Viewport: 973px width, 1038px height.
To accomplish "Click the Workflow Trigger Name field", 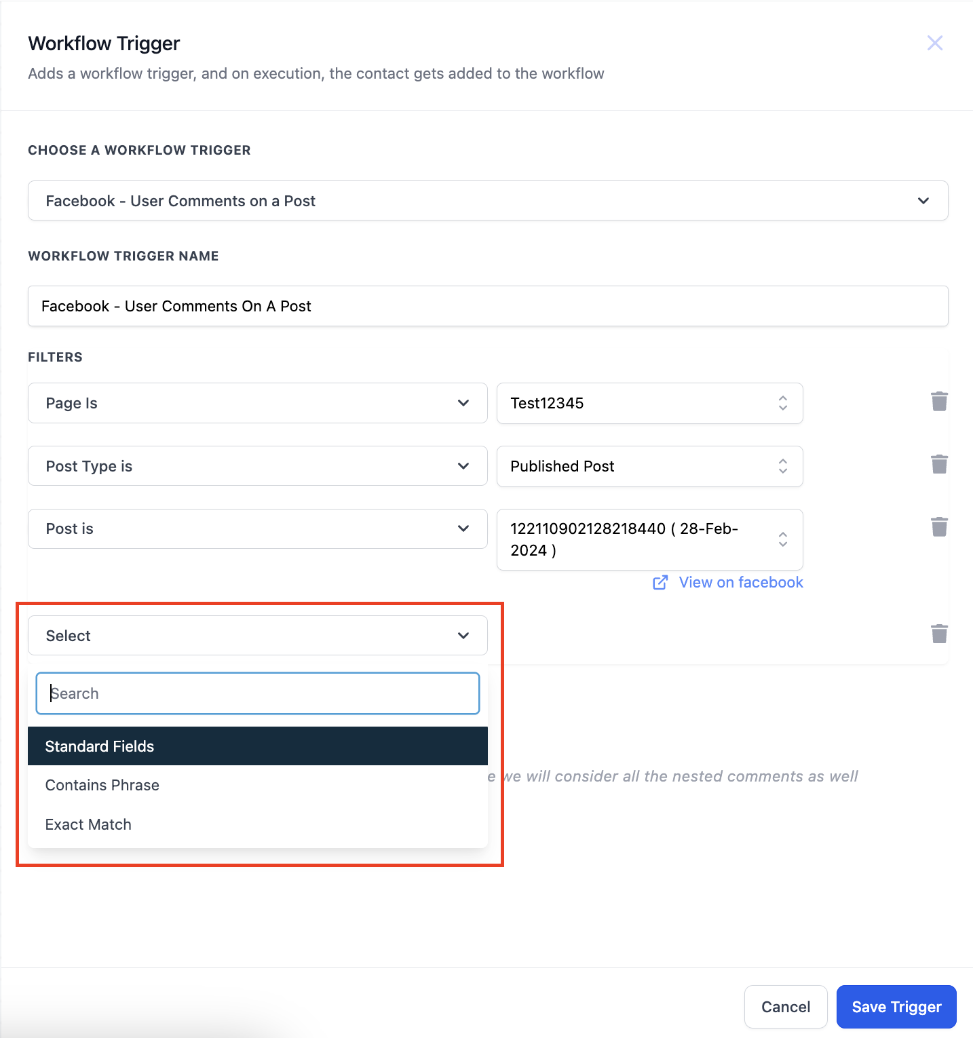I will (488, 306).
